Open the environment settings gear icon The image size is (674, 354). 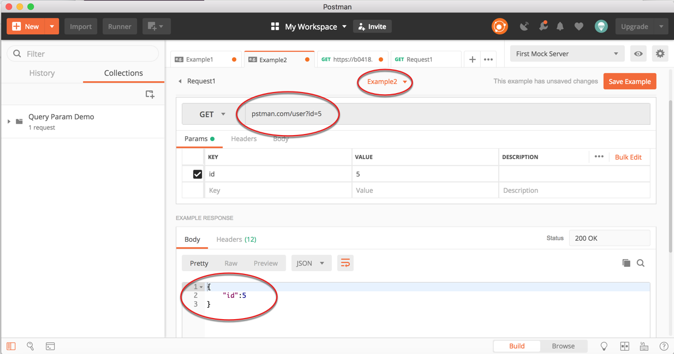[x=659, y=53]
